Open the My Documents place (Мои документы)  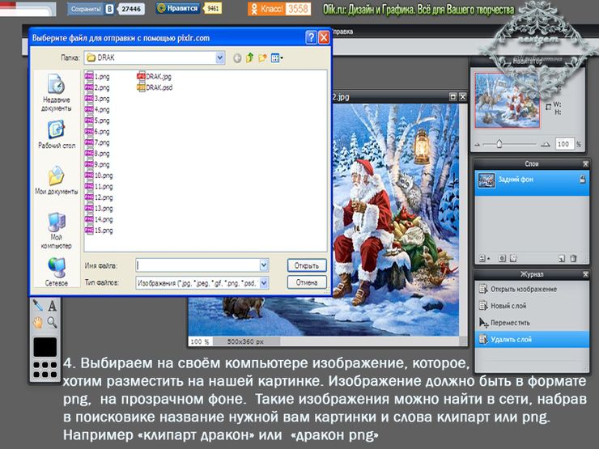click(x=56, y=180)
